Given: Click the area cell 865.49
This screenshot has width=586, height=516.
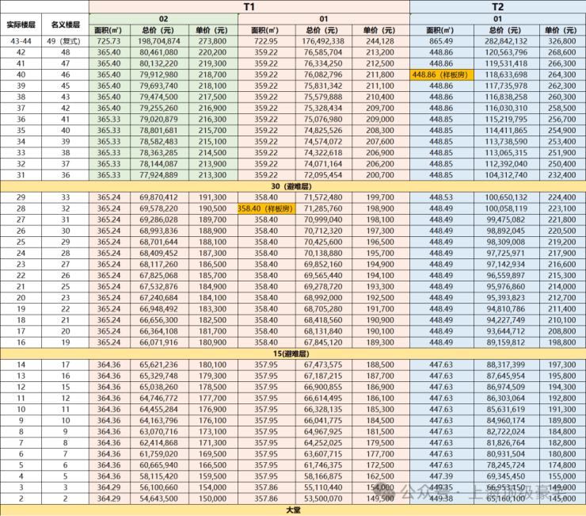Looking at the screenshot, I should point(441,40).
